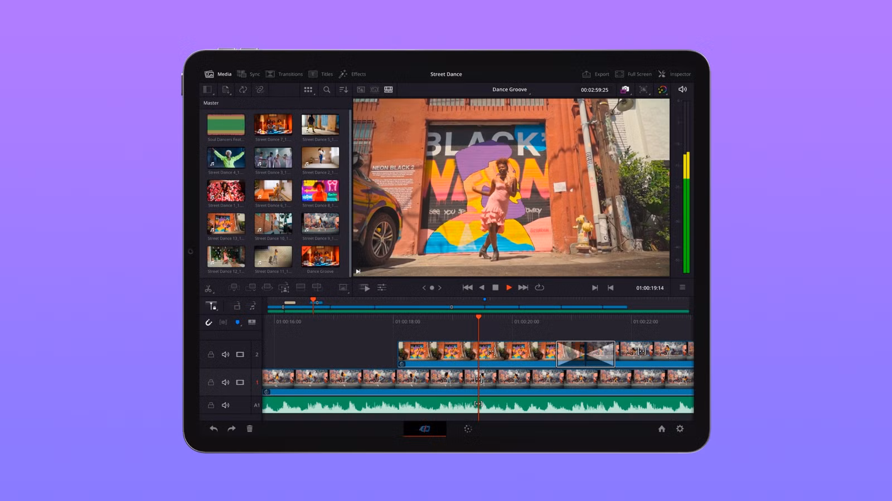The image size is (892, 501).
Task: Open the media pool search
Action: (x=327, y=90)
